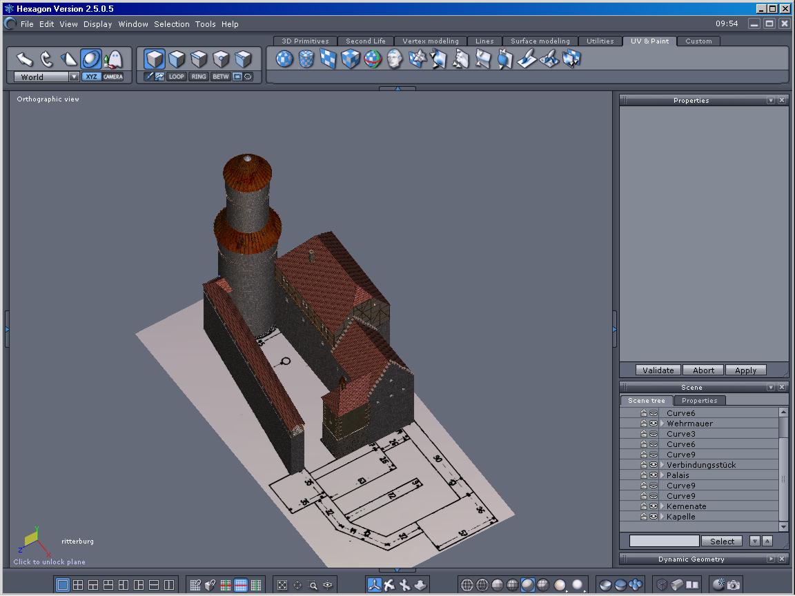
Task: Select the wireframe sphere display mode icon
Action: [467, 585]
